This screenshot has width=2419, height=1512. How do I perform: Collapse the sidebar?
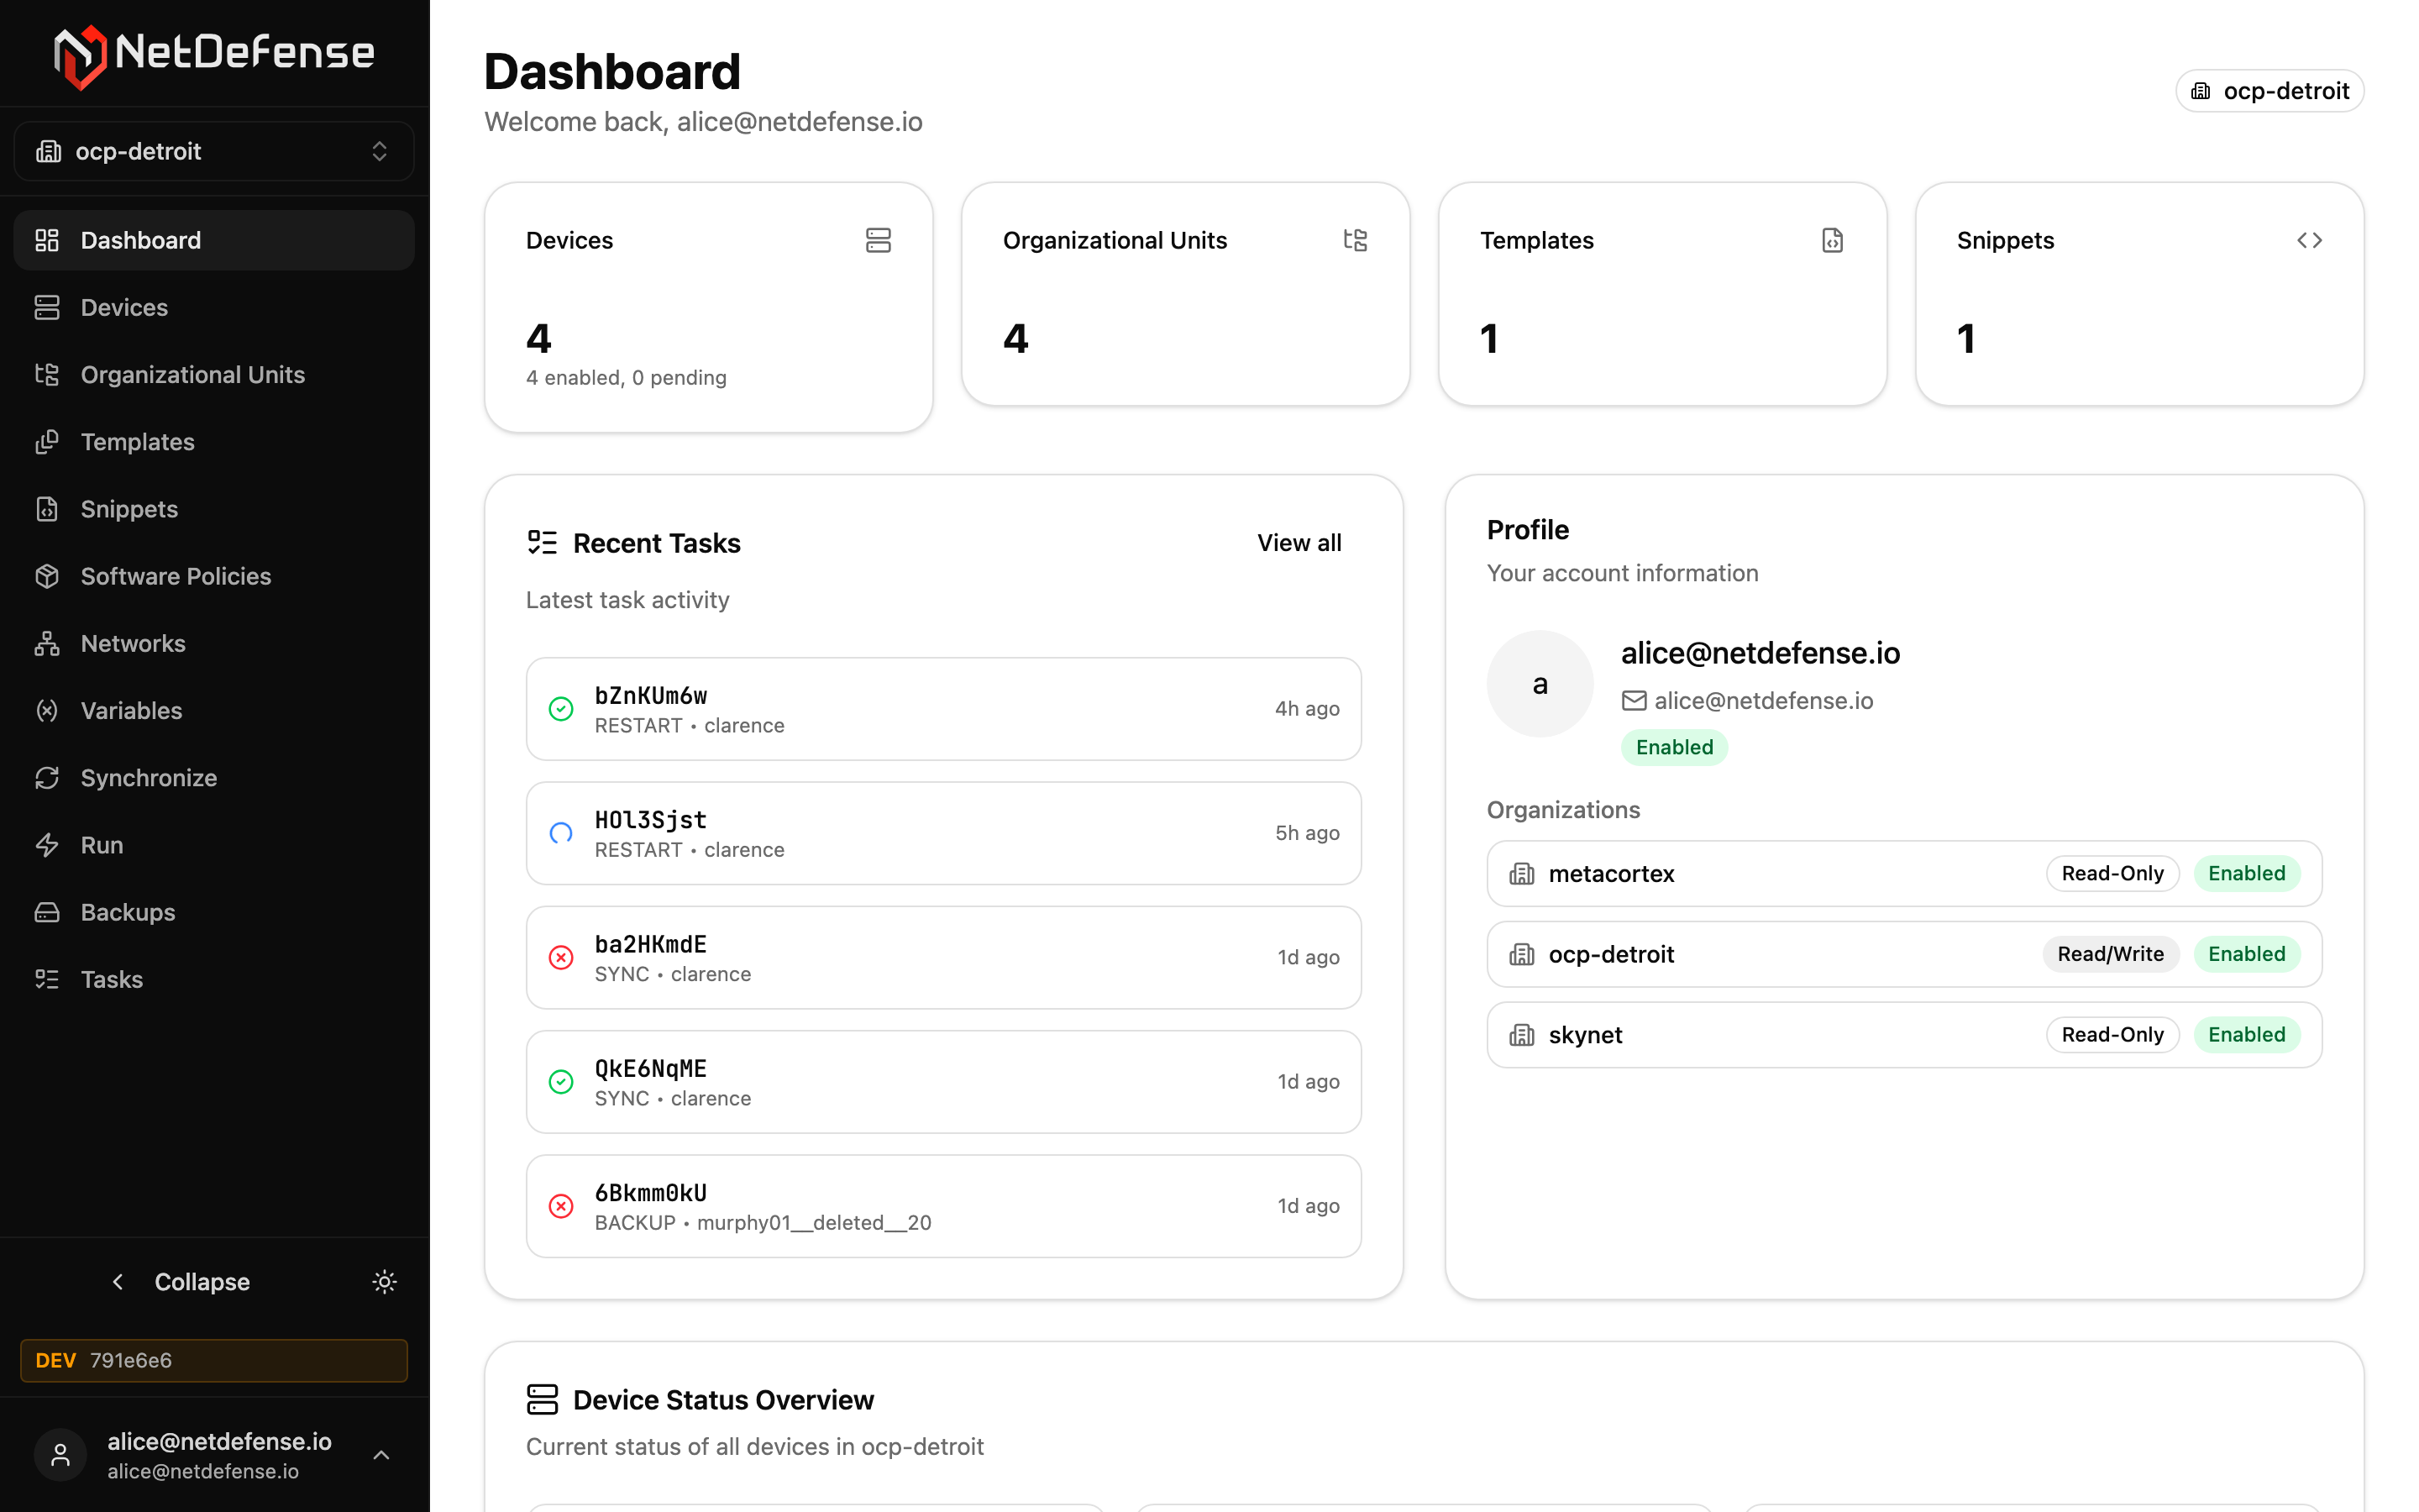tap(181, 1282)
